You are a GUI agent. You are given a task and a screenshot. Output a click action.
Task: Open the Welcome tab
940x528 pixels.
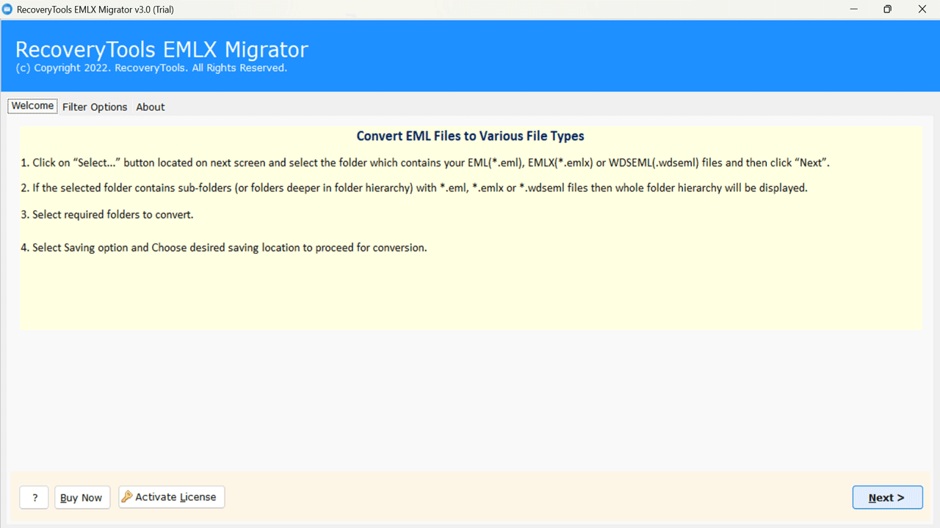[32, 106]
